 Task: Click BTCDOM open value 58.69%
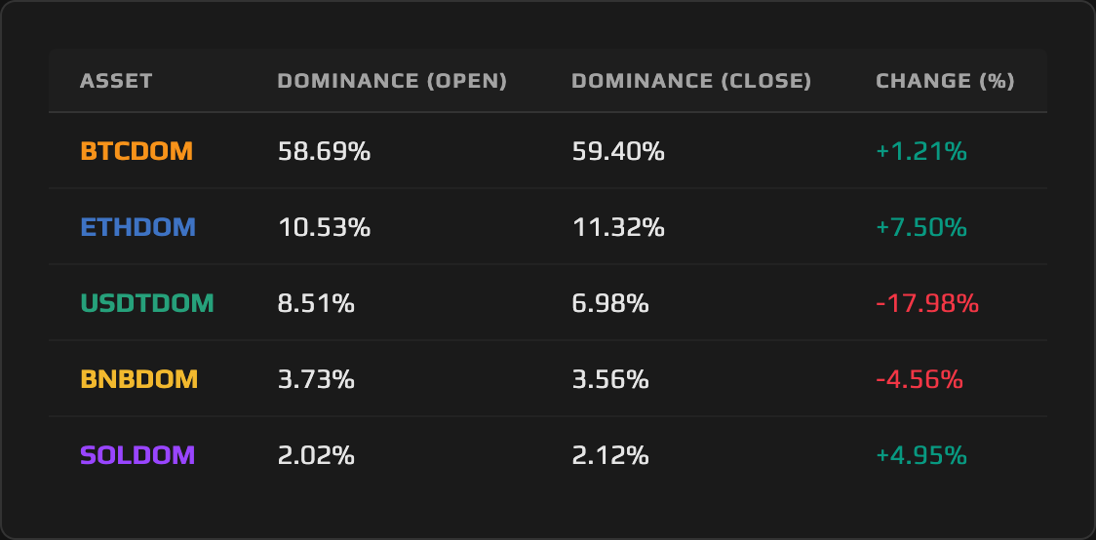(x=324, y=151)
